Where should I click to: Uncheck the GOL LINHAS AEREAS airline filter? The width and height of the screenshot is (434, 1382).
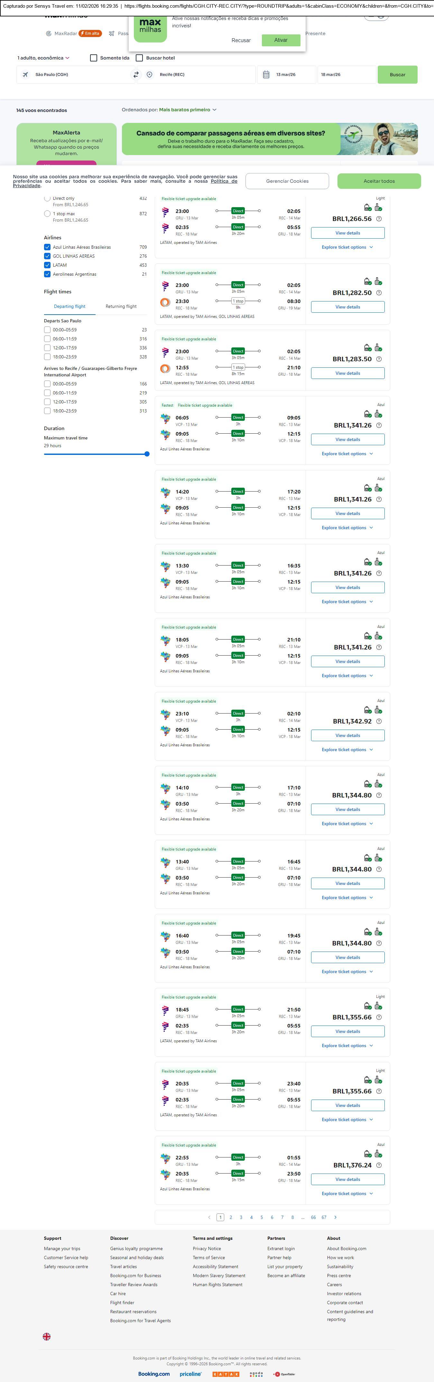point(47,256)
